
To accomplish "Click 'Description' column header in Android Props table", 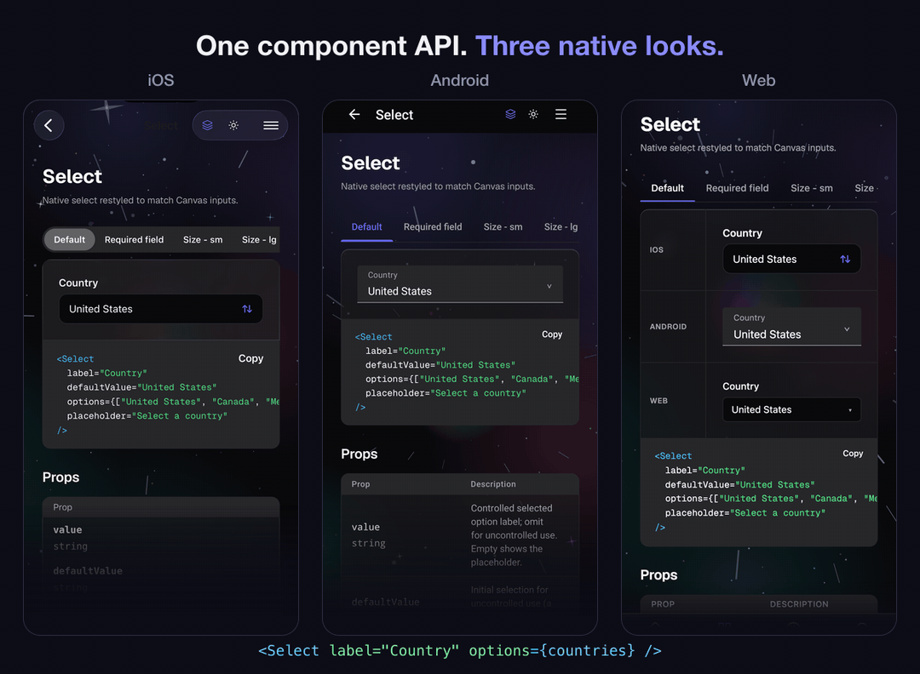I will tap(493, 484).
